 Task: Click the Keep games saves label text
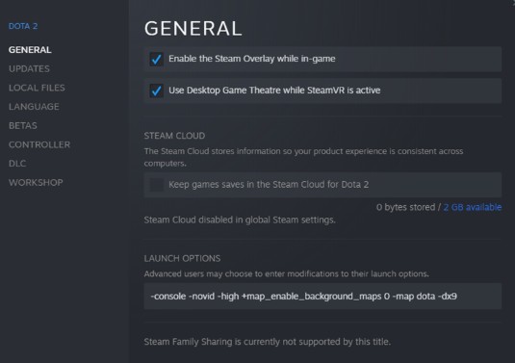pyautogui.click(x=269, y=185)
